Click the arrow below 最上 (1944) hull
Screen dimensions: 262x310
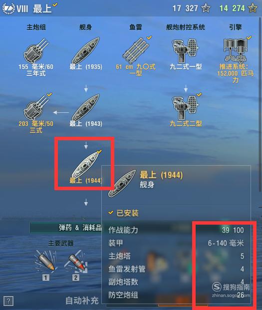pos(86,203)
